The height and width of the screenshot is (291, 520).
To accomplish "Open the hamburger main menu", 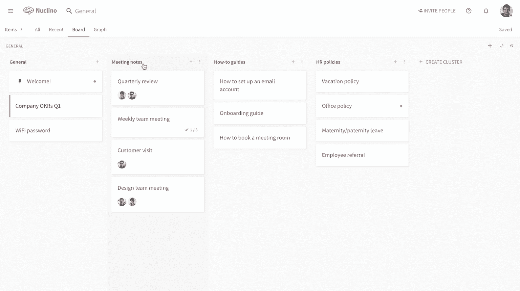I will 11,11.
